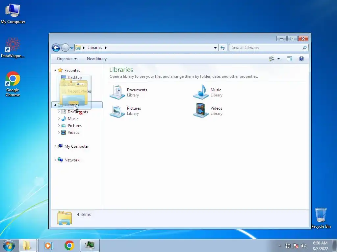
Task: Expand the Music tree node
Action: (x=59, y=118)
